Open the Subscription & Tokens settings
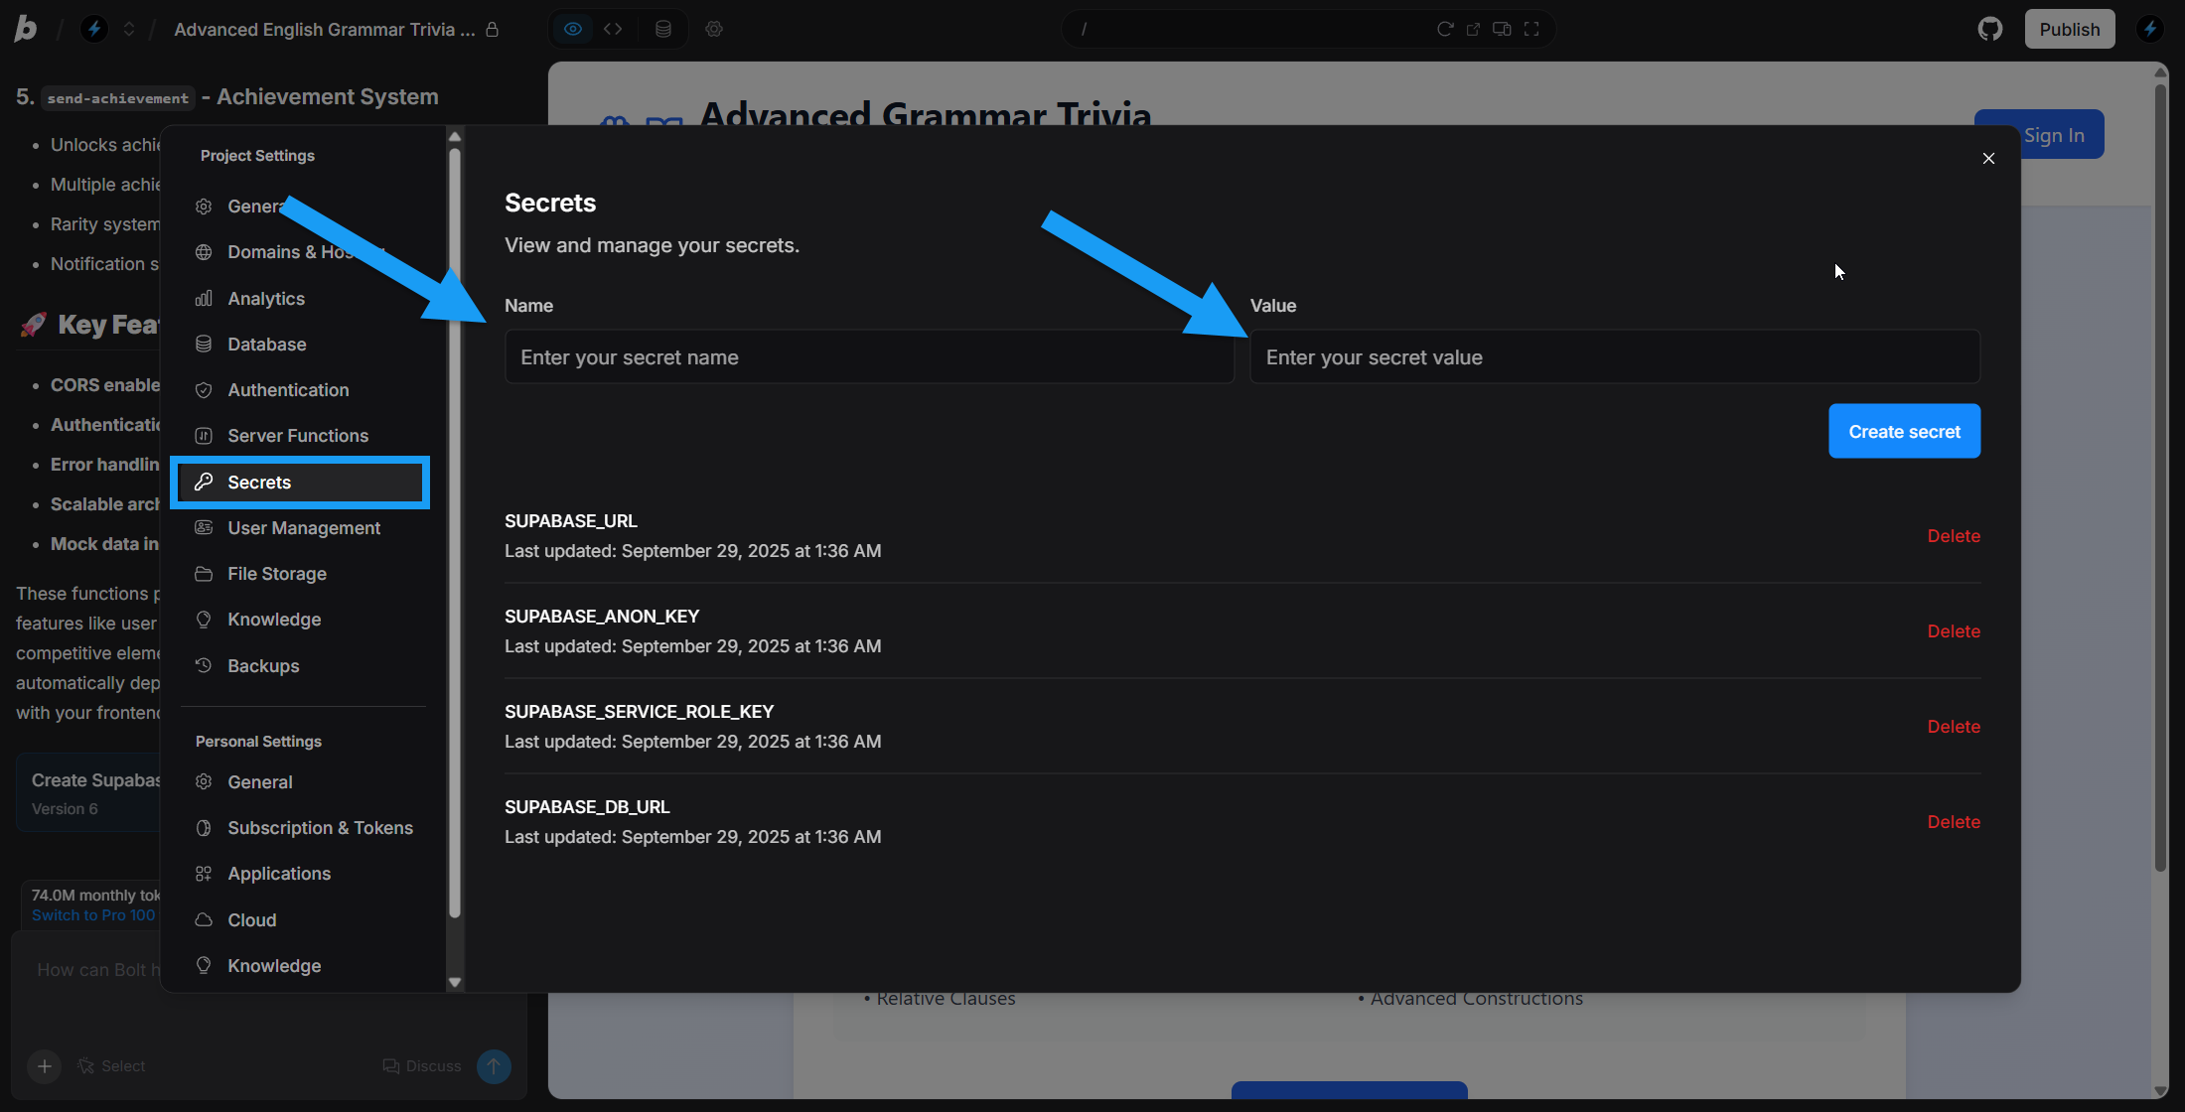2185x1112 pixels. tap(302, 827)
